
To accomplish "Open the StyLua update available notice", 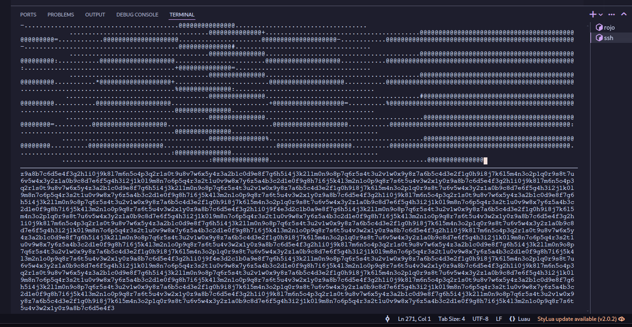I will [577, 319].
